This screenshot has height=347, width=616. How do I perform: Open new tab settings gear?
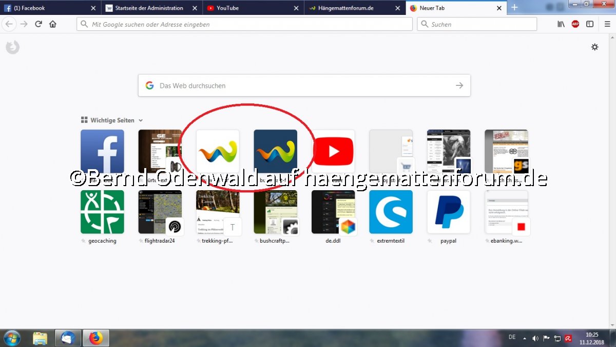(x=594, y=47)
